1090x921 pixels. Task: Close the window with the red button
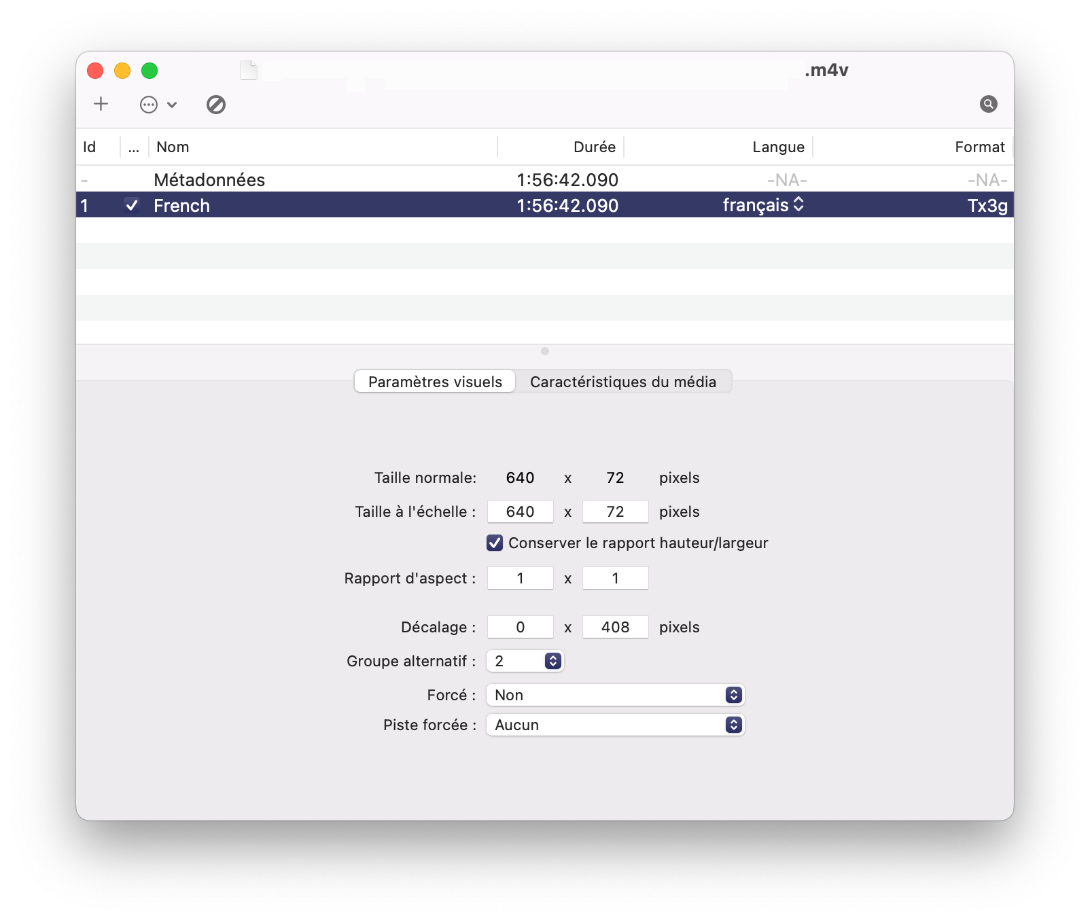tap(95, 71)
